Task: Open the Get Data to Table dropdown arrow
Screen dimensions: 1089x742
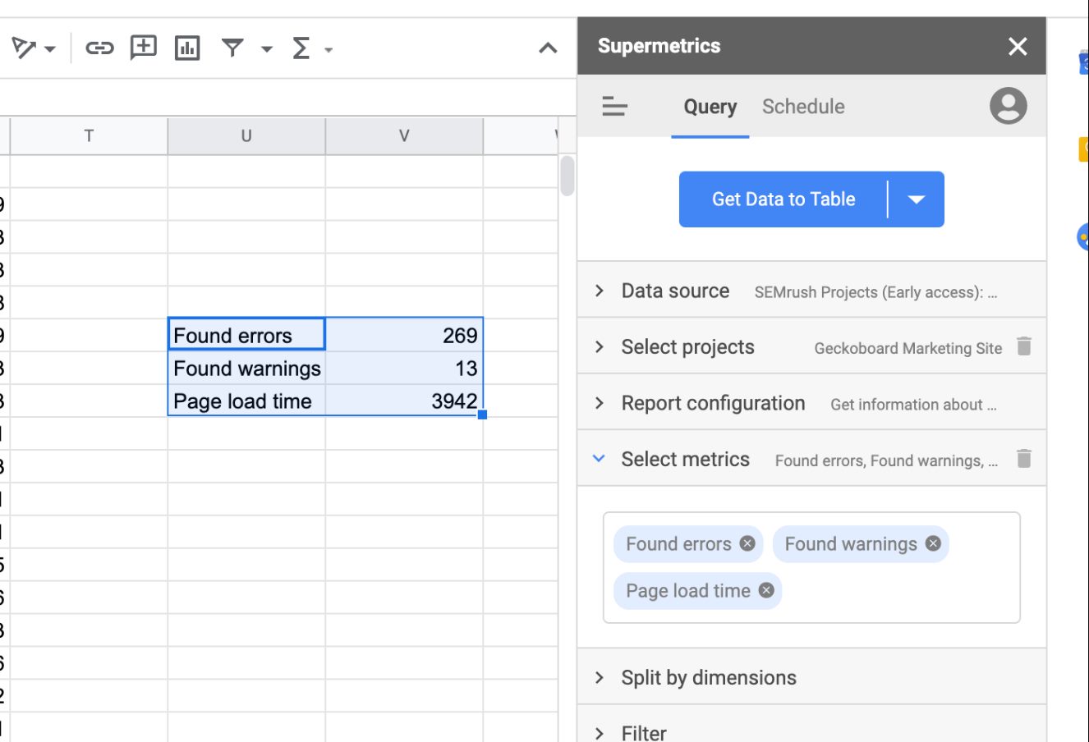Action: (x=917, y=199)
